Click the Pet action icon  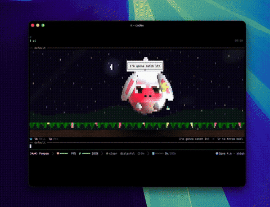50,139
